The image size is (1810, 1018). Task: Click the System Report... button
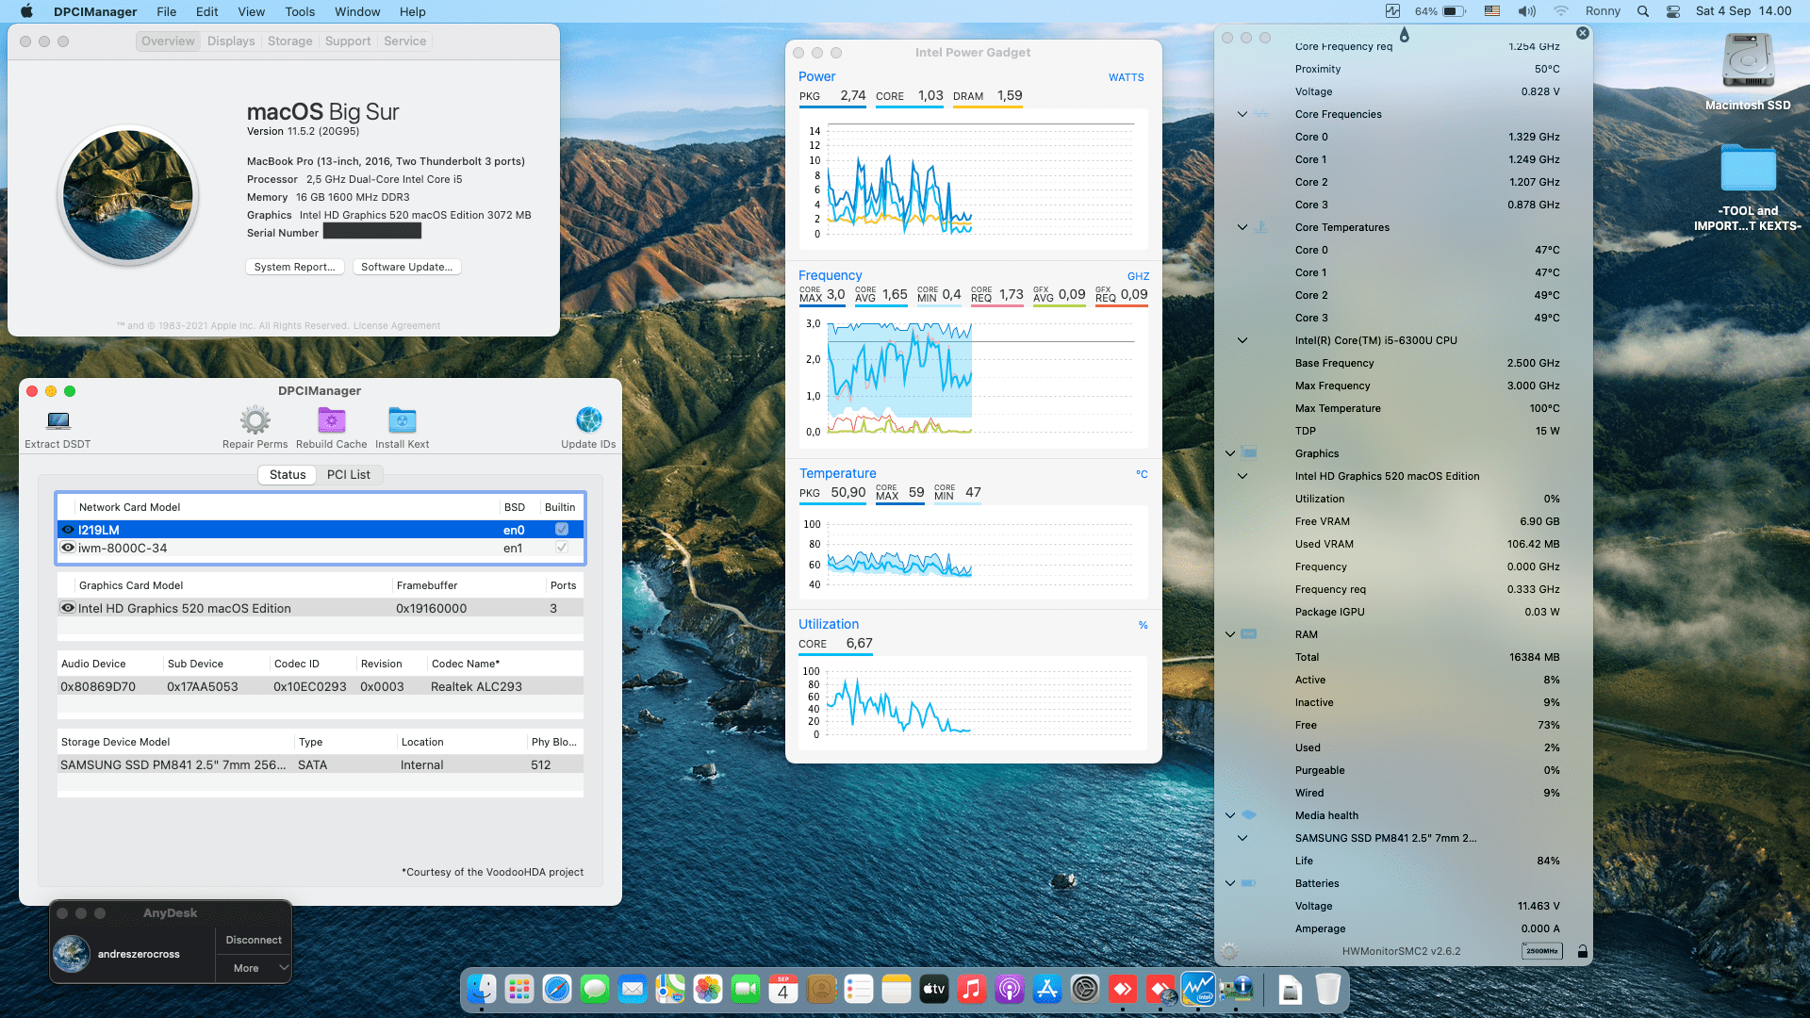coord(294,267)
